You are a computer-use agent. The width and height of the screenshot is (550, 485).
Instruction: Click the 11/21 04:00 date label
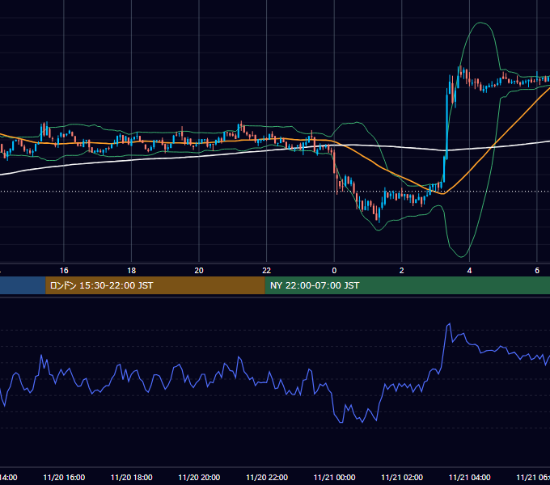470,477
